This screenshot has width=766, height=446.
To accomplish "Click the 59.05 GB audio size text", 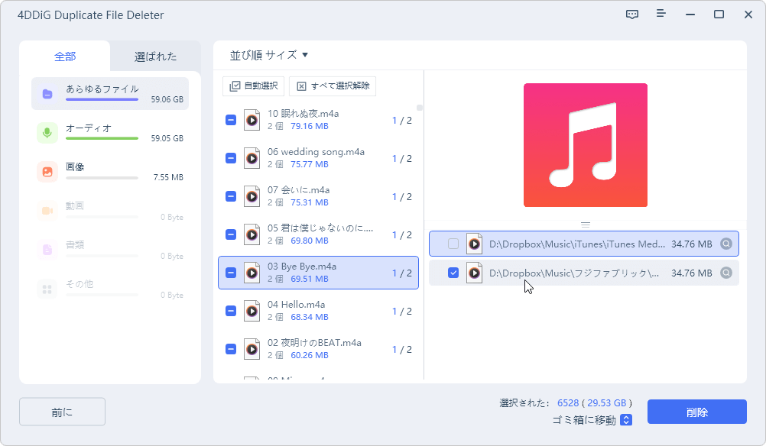I will pyautogui.click(x=167, y=138).
